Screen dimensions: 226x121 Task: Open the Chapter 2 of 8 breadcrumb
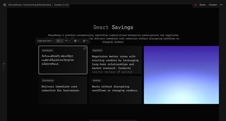tap(61, 5)
